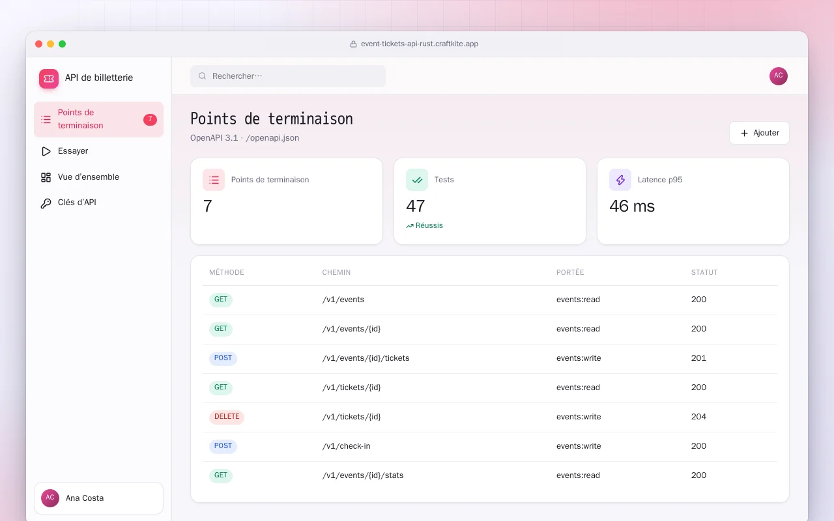Click the pink list icon on endpoints card
This screenshot has width=834, height=521.
(214, 180)
